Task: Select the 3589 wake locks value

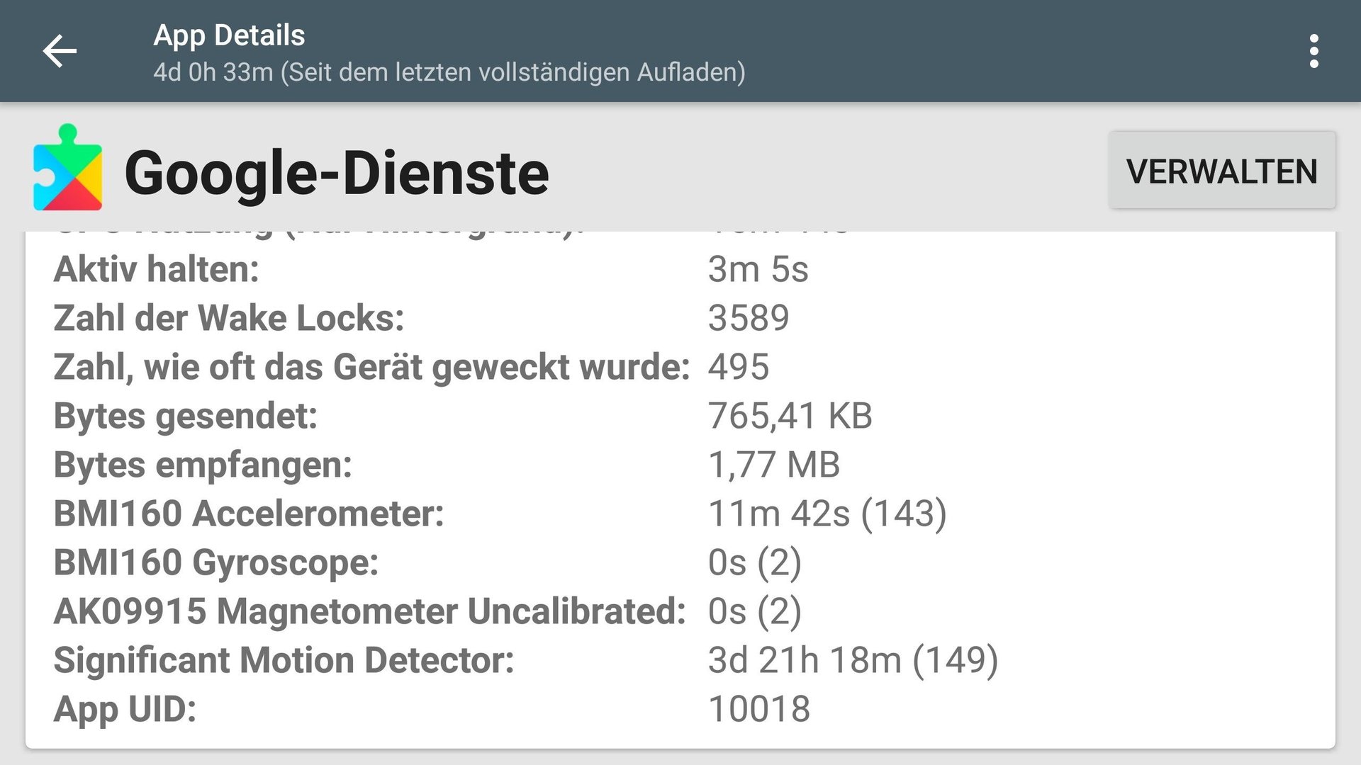Action: click(x=749, y=318)
